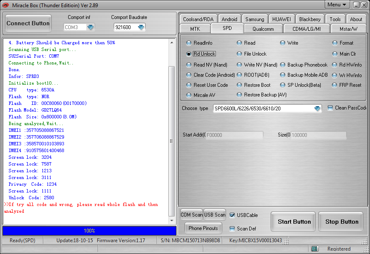This screenshot has height=254, width=370.
Task: Select the Rd Unlock radio option
Action: 189,54
